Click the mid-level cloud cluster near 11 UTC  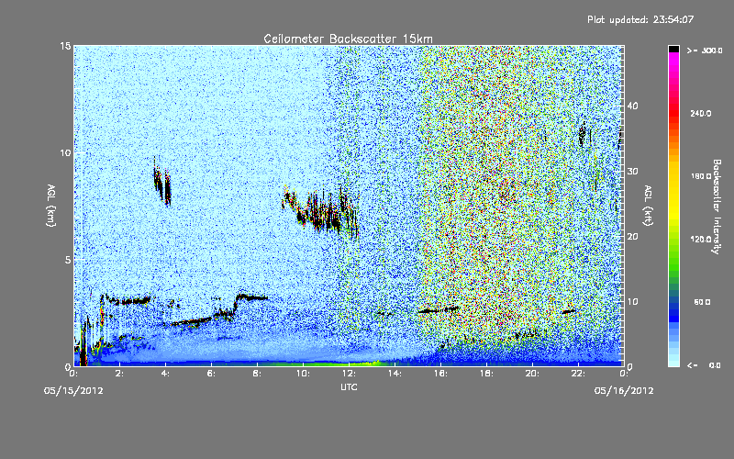(x=321, y=211)
